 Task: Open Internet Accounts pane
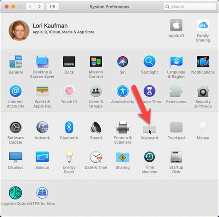15,91
